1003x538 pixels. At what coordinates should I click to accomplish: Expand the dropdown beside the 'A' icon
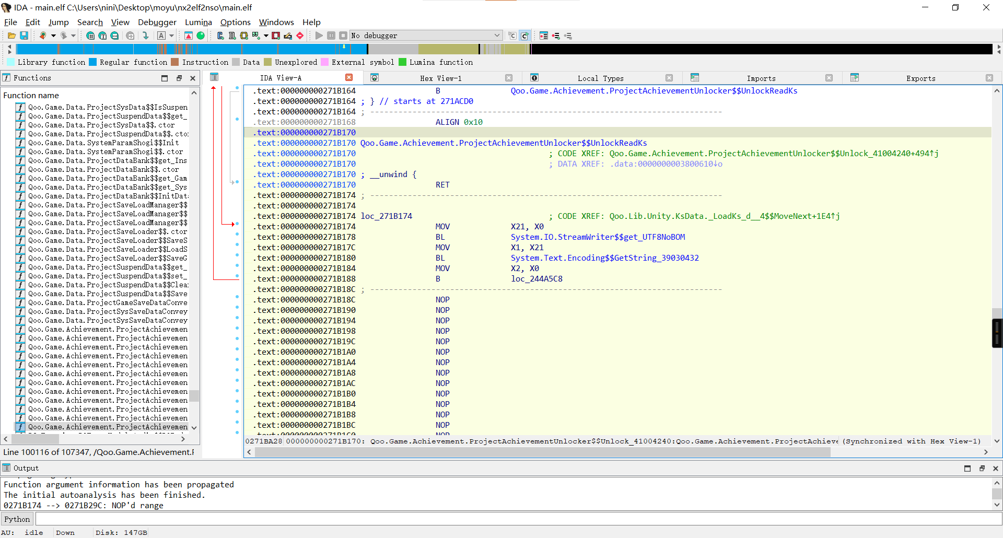pyautogui.click(x=171, y=36)
